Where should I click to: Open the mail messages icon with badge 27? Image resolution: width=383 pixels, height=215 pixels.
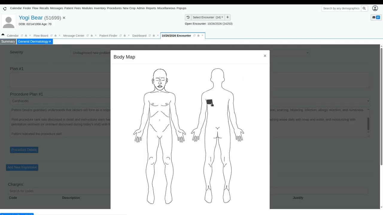tap(376, 17)
